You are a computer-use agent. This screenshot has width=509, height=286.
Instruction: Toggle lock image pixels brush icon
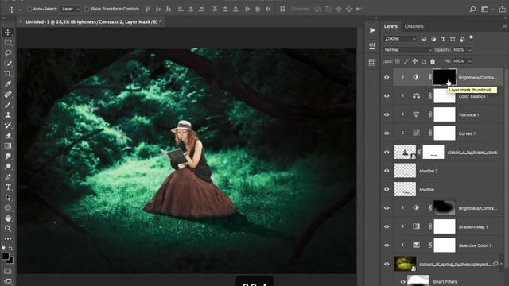pyautogui.click(x=406, y=61)
